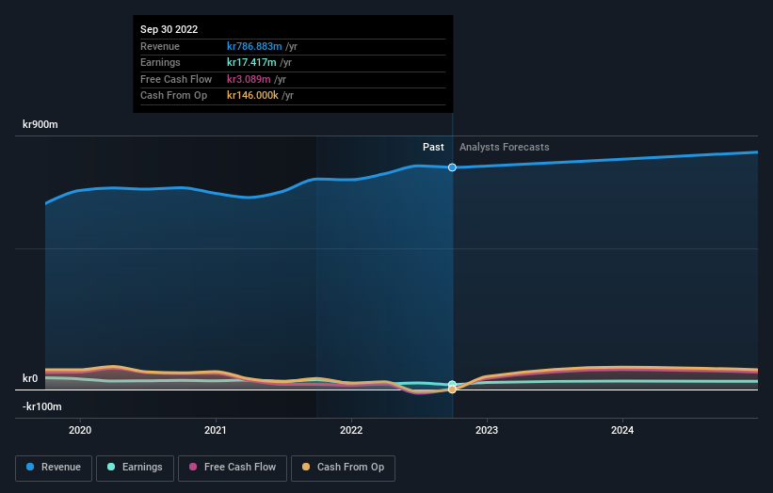Toggle the Earnings legend button
The height and width of the screenshot is (493, 773).
coord(135,468)
